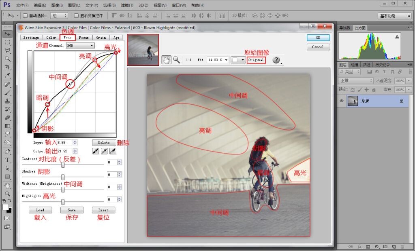Screen dimensions: 415x251
Task: Click the text layer filter icon
Action: click(385, 72)
